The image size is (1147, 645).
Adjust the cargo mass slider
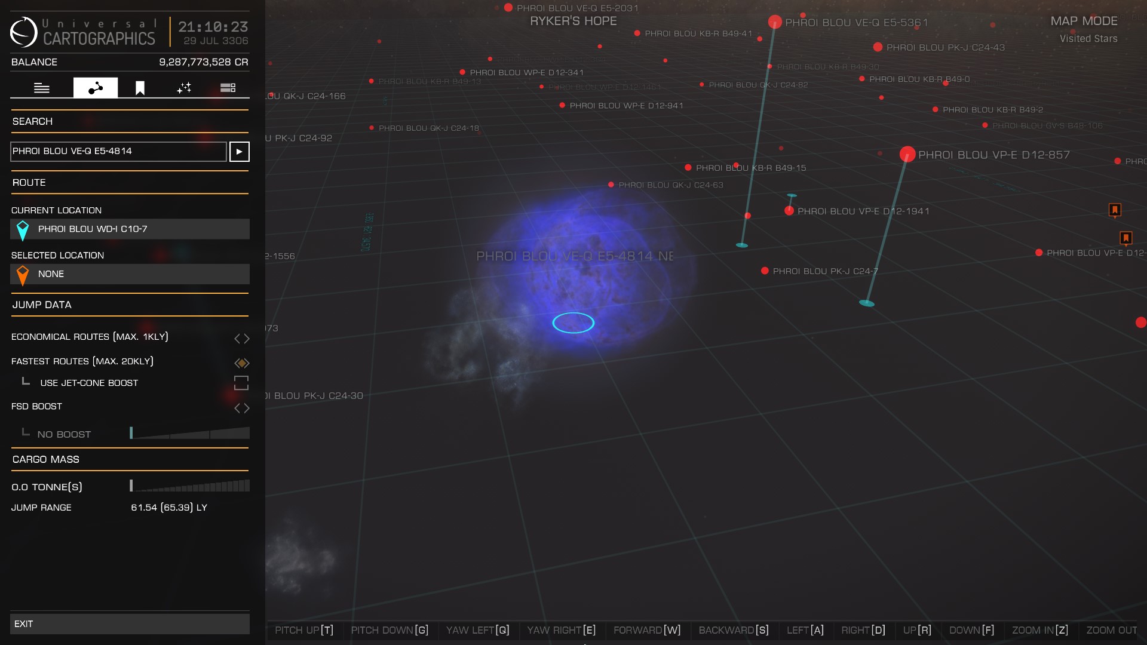pyautogui.click(x=190, y=486)
